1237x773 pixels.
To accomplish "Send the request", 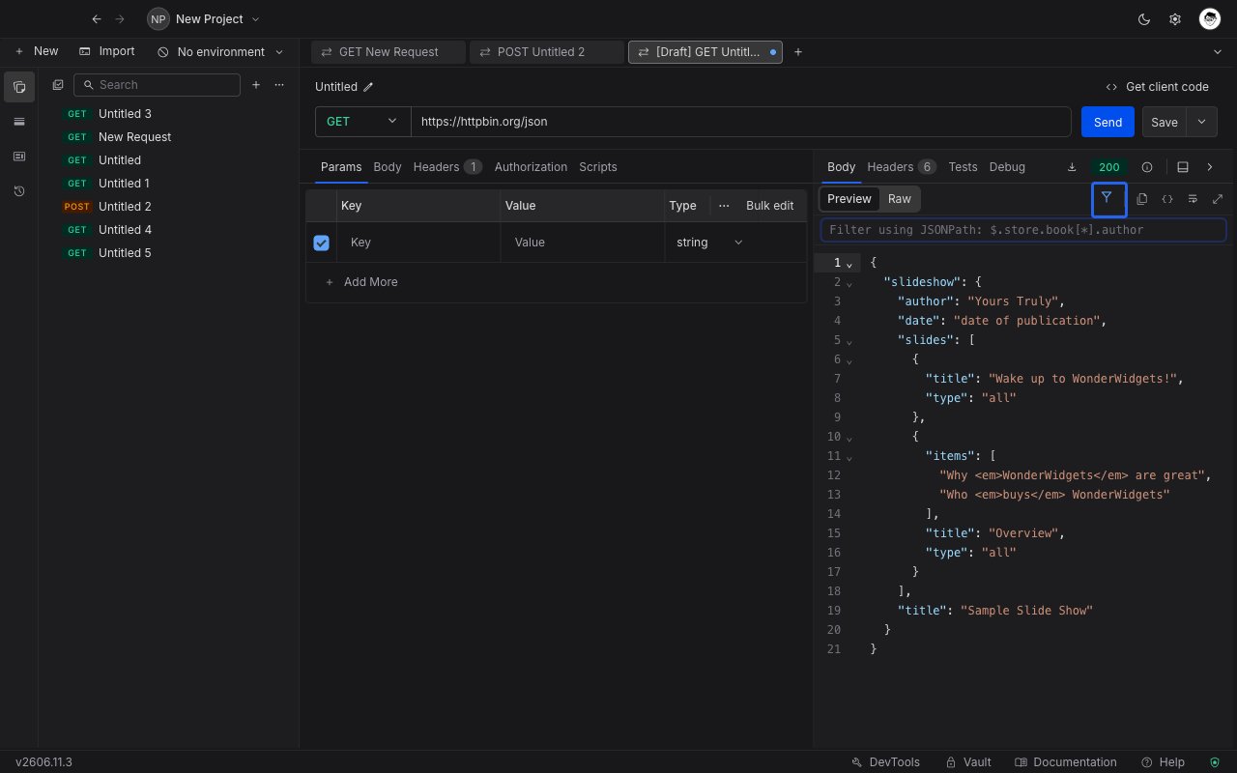I will 1108,122.
